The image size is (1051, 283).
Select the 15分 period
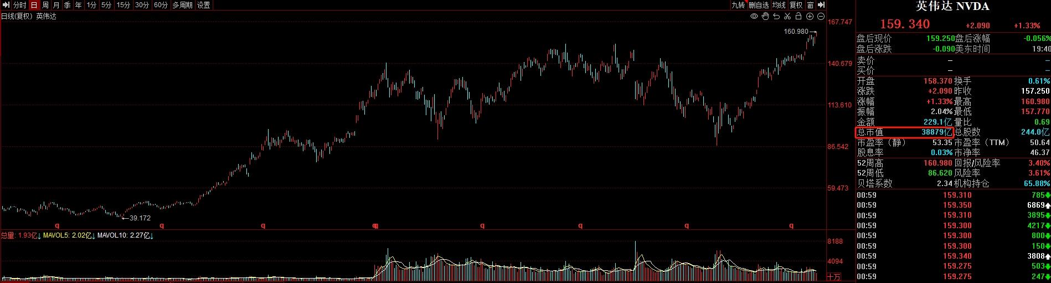coord(123,5)
